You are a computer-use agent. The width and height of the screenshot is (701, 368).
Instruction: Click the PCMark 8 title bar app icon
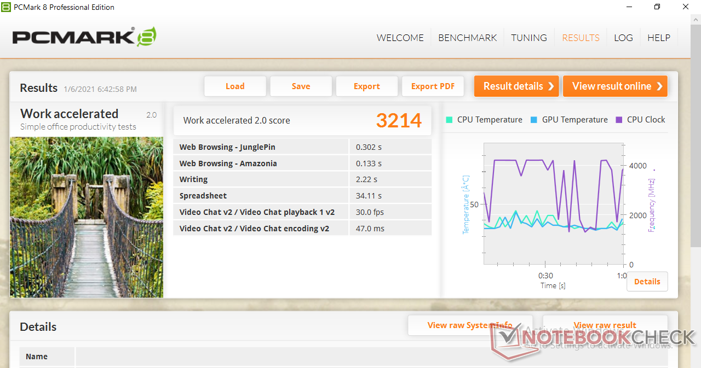pos(6,7)
